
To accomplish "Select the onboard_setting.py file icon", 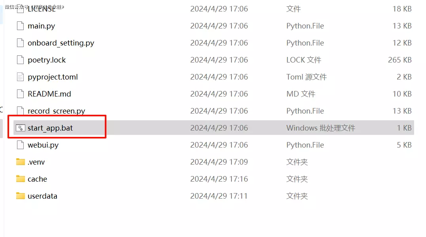I will [21, 43].
